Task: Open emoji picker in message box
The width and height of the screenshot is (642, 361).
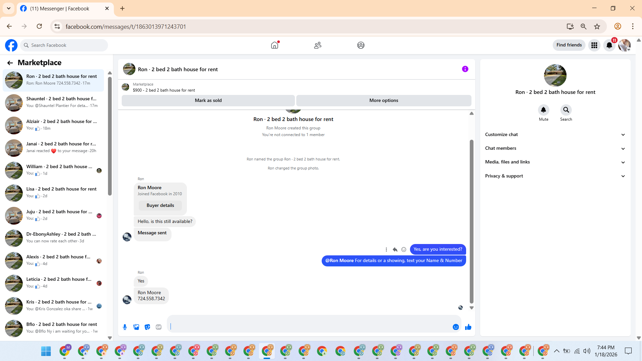Action: click(x=455, y=327)
